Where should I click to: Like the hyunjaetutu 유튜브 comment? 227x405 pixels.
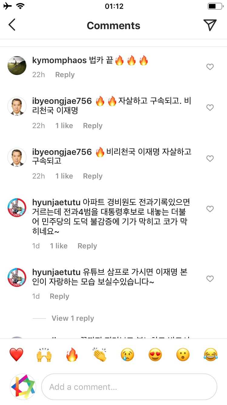210,279
